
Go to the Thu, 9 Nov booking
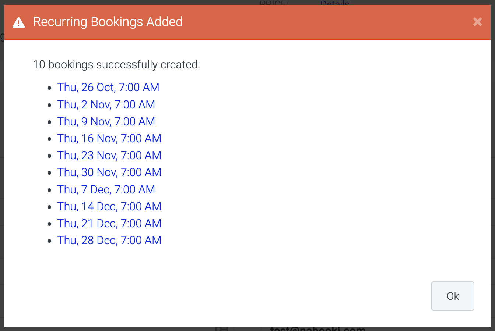(106, 121)
